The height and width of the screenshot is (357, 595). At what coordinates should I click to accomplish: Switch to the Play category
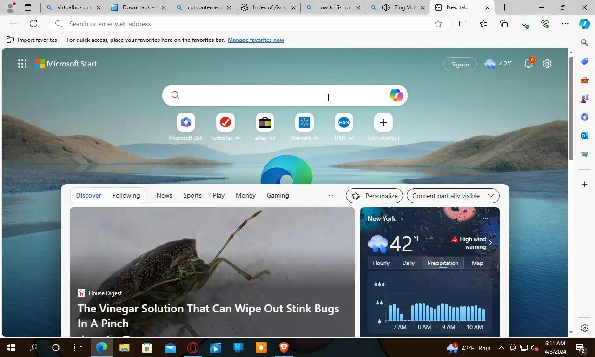[218, 195]
